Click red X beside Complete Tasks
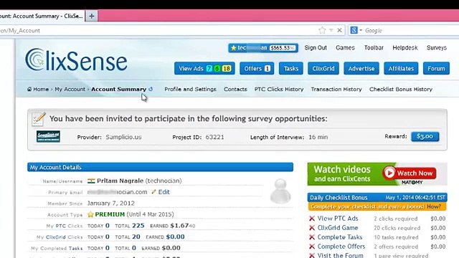 (x=312, y=237)
